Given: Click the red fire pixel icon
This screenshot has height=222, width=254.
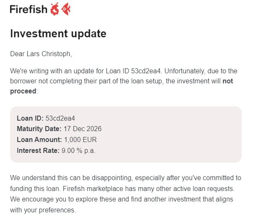Looking at the screenshot, I should (55, 9).
